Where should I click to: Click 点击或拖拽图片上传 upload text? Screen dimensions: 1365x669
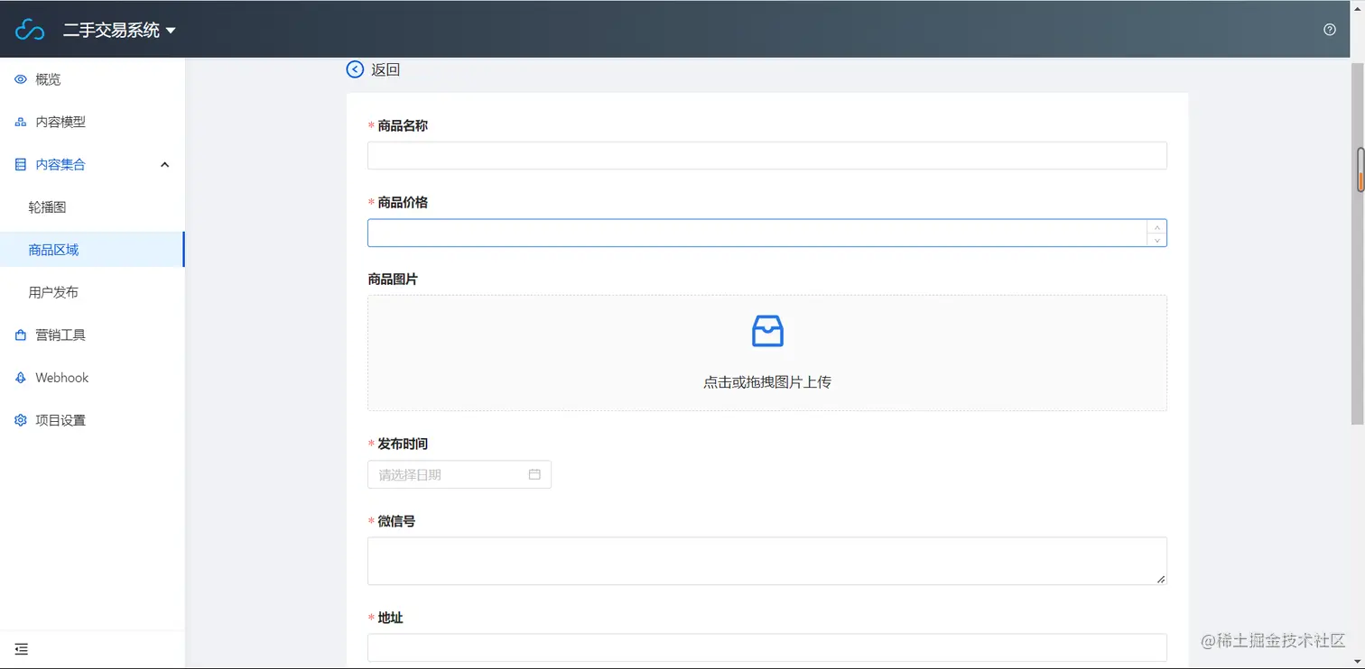pyautogui.click(x=767, y=382)
